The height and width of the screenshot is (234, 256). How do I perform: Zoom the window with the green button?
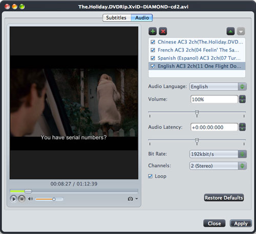pos(22,7)
